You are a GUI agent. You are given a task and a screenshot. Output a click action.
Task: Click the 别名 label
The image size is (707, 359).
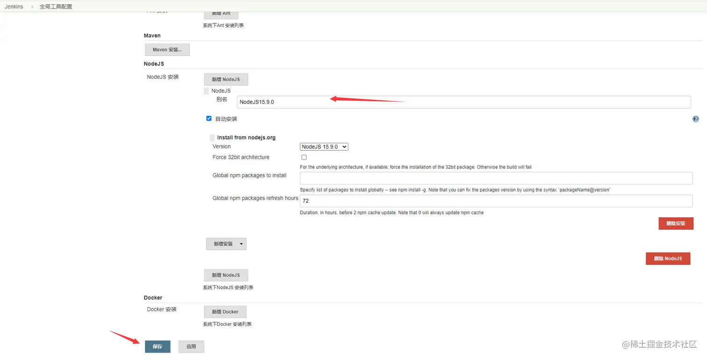pos(222,99)
